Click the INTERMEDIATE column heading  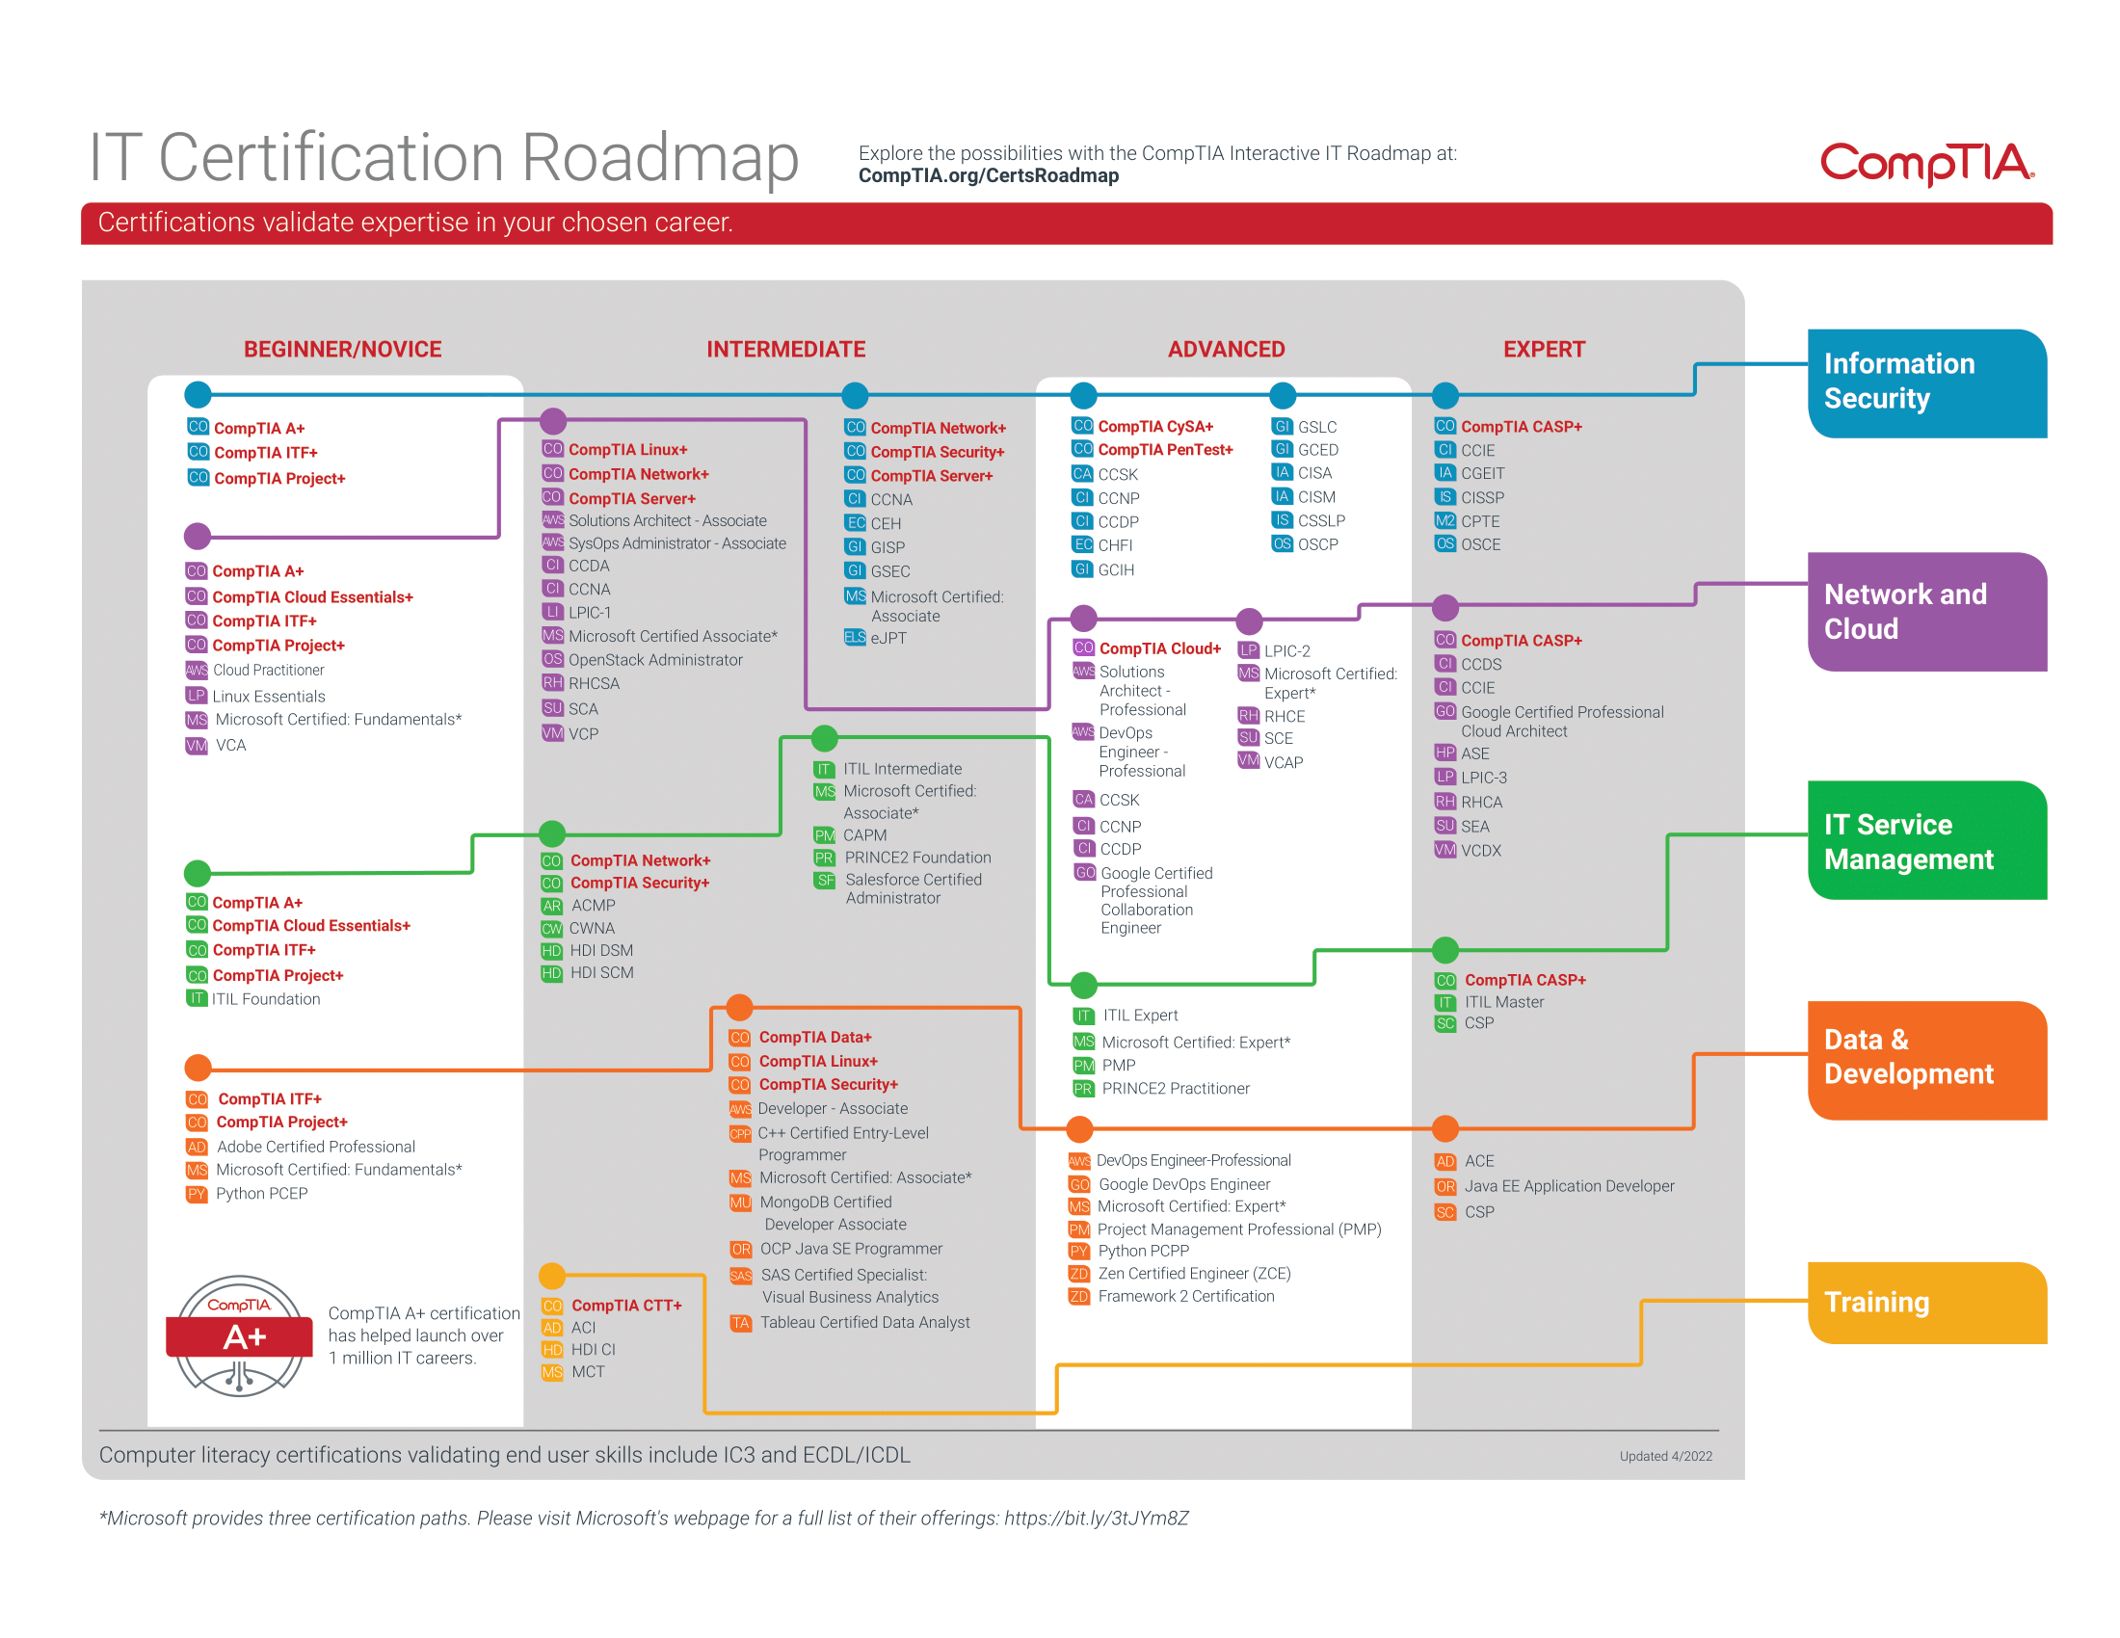(785, 350)
